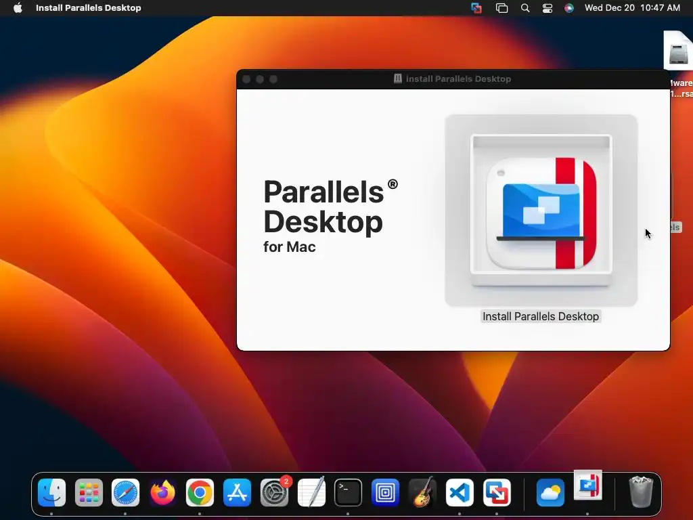
Task: Minimize the Install Parallels Desktop window
Action: coord(260,79)
